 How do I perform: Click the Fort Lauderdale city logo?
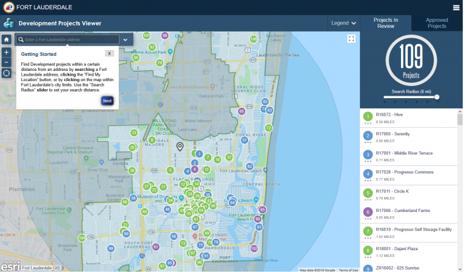[x=8, y=7]
